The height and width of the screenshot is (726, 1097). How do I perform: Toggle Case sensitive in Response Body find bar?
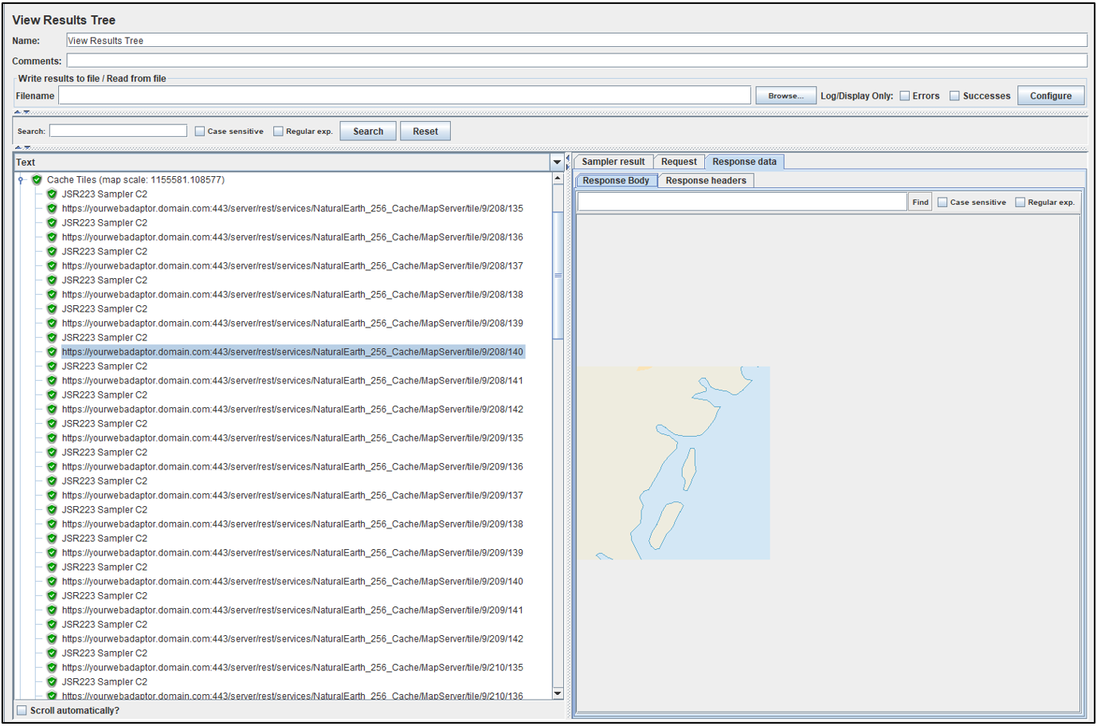[942, 202]
